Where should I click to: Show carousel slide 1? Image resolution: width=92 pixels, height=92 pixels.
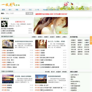point(58,32)
